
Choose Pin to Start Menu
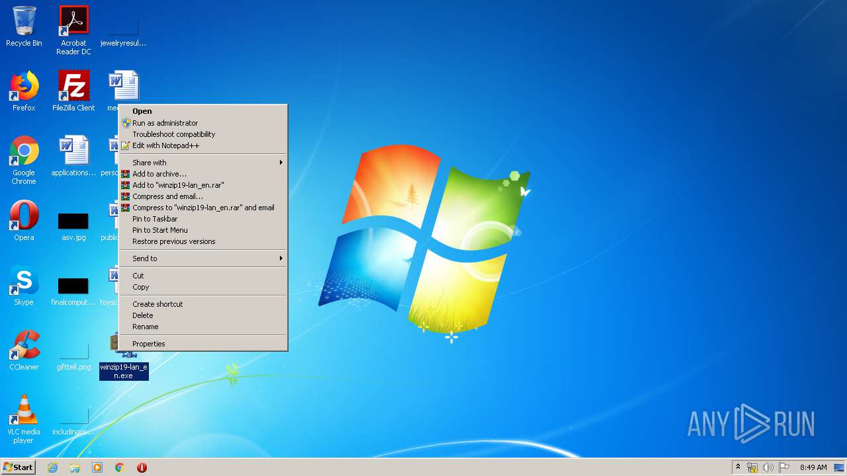pos(203,230)
